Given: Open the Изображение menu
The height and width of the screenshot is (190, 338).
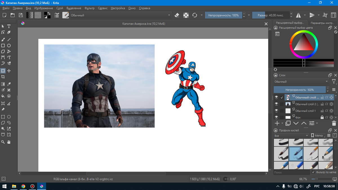Looking at the screenshot, I should 44,8.
